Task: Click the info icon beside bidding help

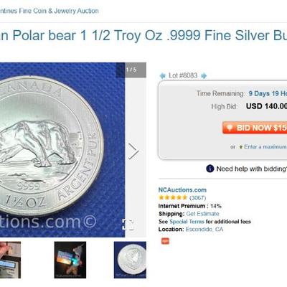Action: [x=210, y=169]
